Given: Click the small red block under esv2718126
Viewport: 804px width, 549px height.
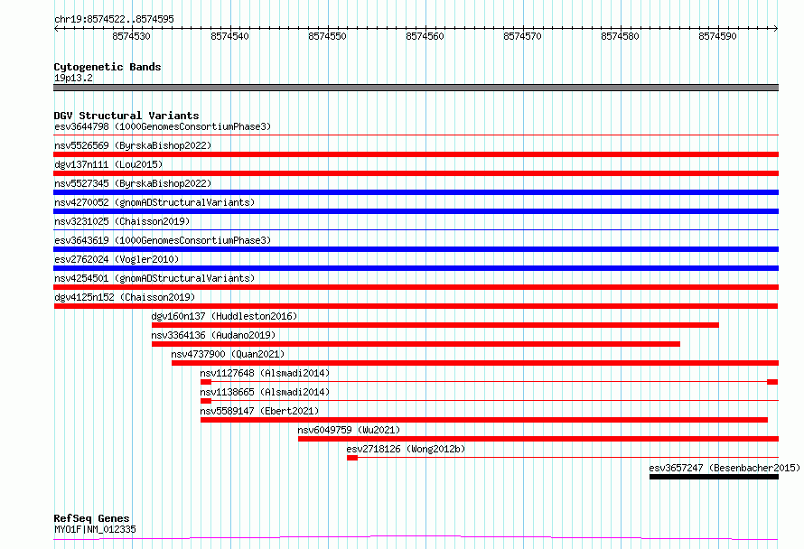Looking at the screenshot, I should click(x=352, y=458).
